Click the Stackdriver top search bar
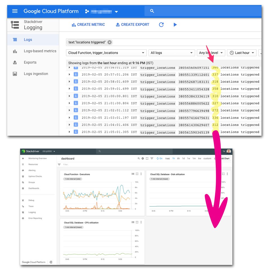The width and height of the screenshot is (268, 270). pos(134,151)
